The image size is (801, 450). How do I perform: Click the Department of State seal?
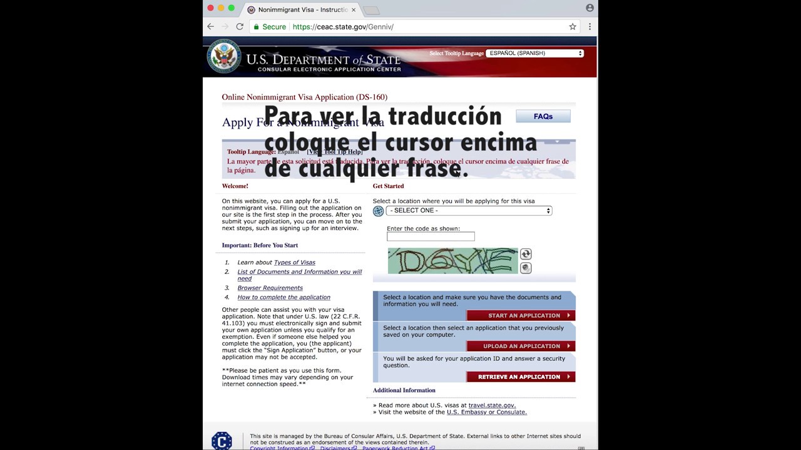click(x=223, y=56)
